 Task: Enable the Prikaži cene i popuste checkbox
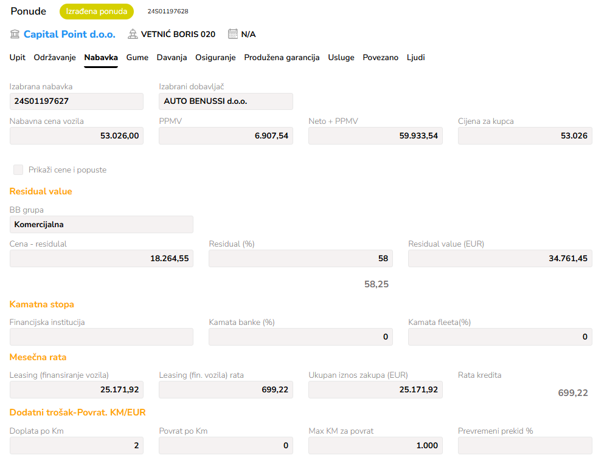coord(18,170)
